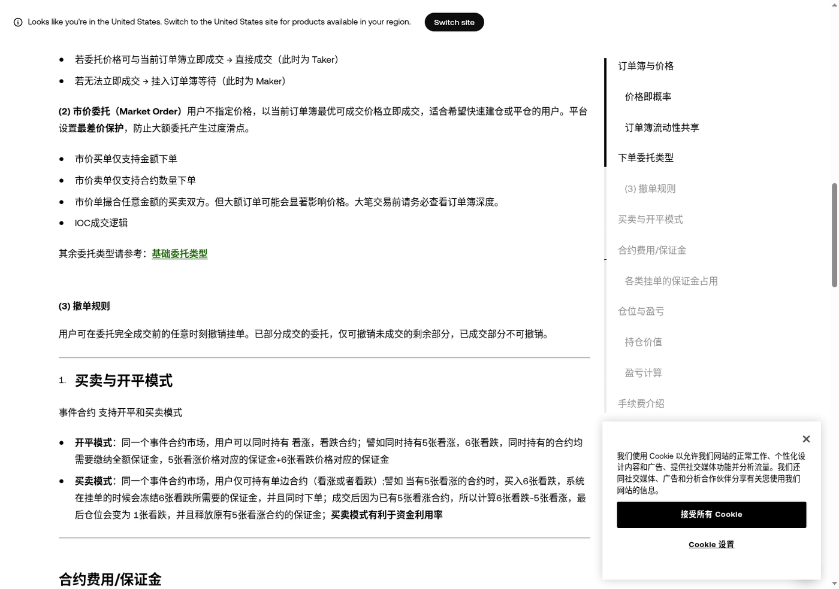
Task: Open the 基础委托类型 link
Action: coord(180,254)
